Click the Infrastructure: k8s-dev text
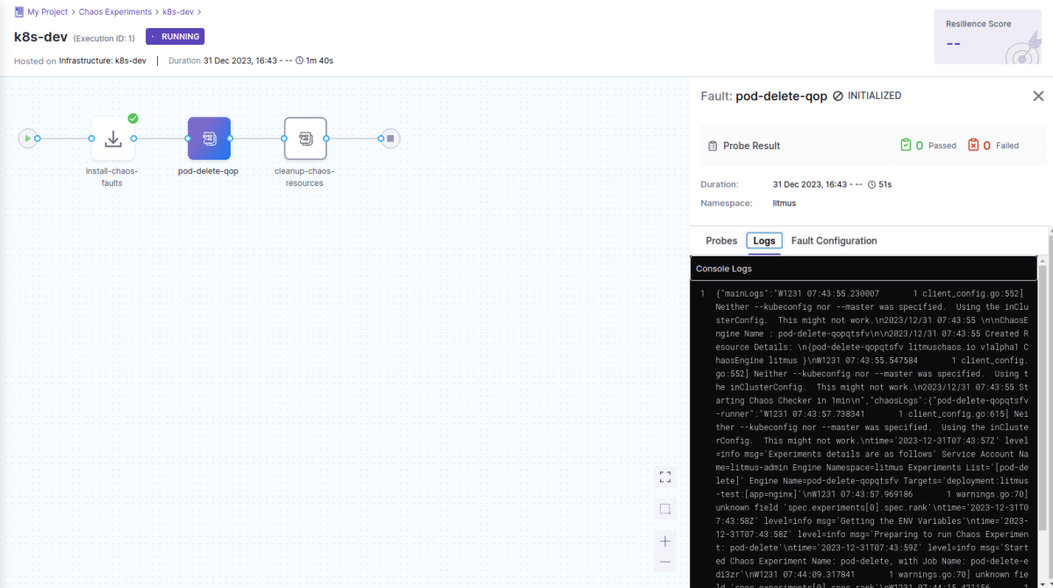The width and height of the screenshot is (1053, 588). click(103, 61)
